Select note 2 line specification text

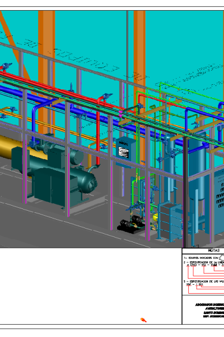click(x=204, y=264)
